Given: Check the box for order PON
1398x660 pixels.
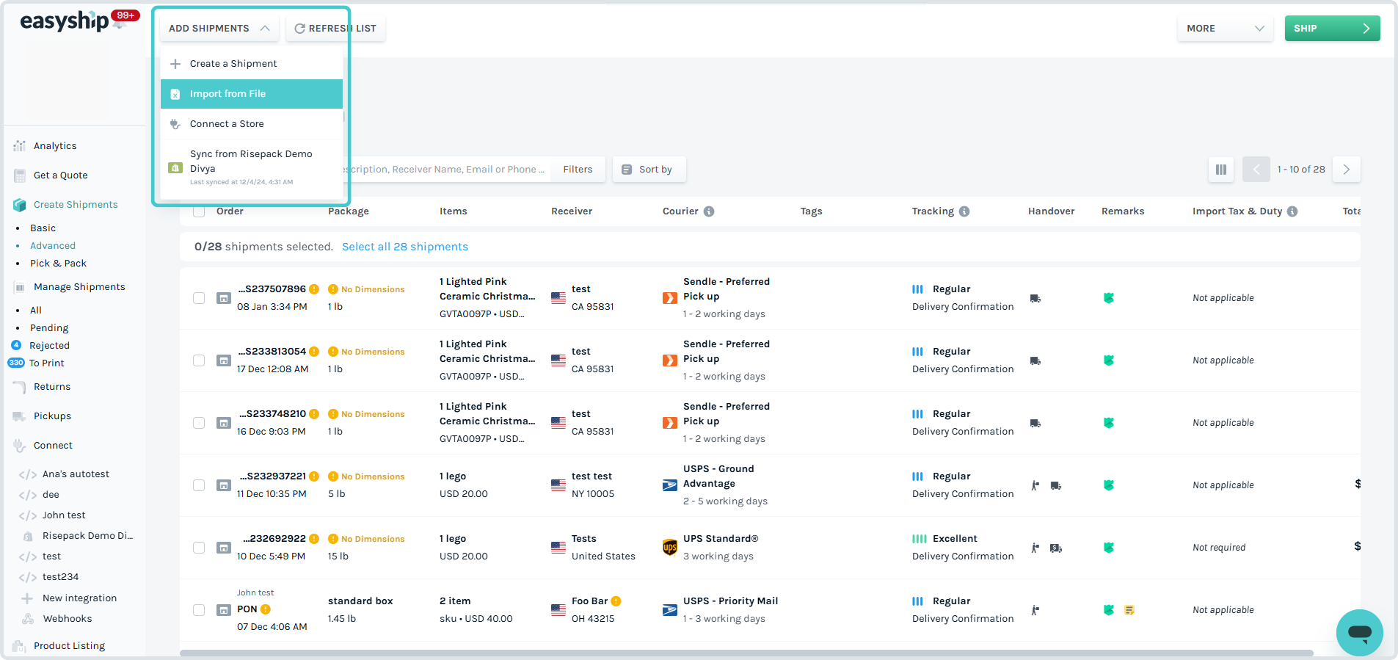Looking at the screenshot, I should coord(199,610).
